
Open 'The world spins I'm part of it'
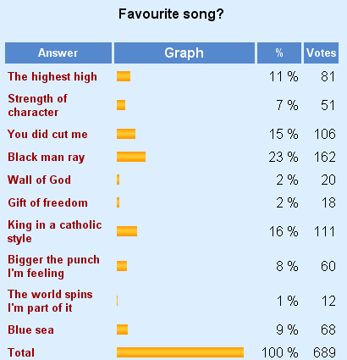coord(50,301)
